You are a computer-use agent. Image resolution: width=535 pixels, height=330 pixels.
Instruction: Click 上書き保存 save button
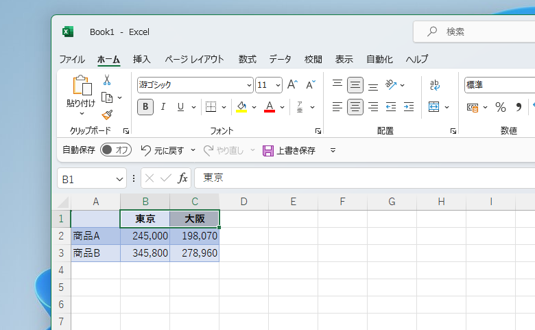click(289, 150)
